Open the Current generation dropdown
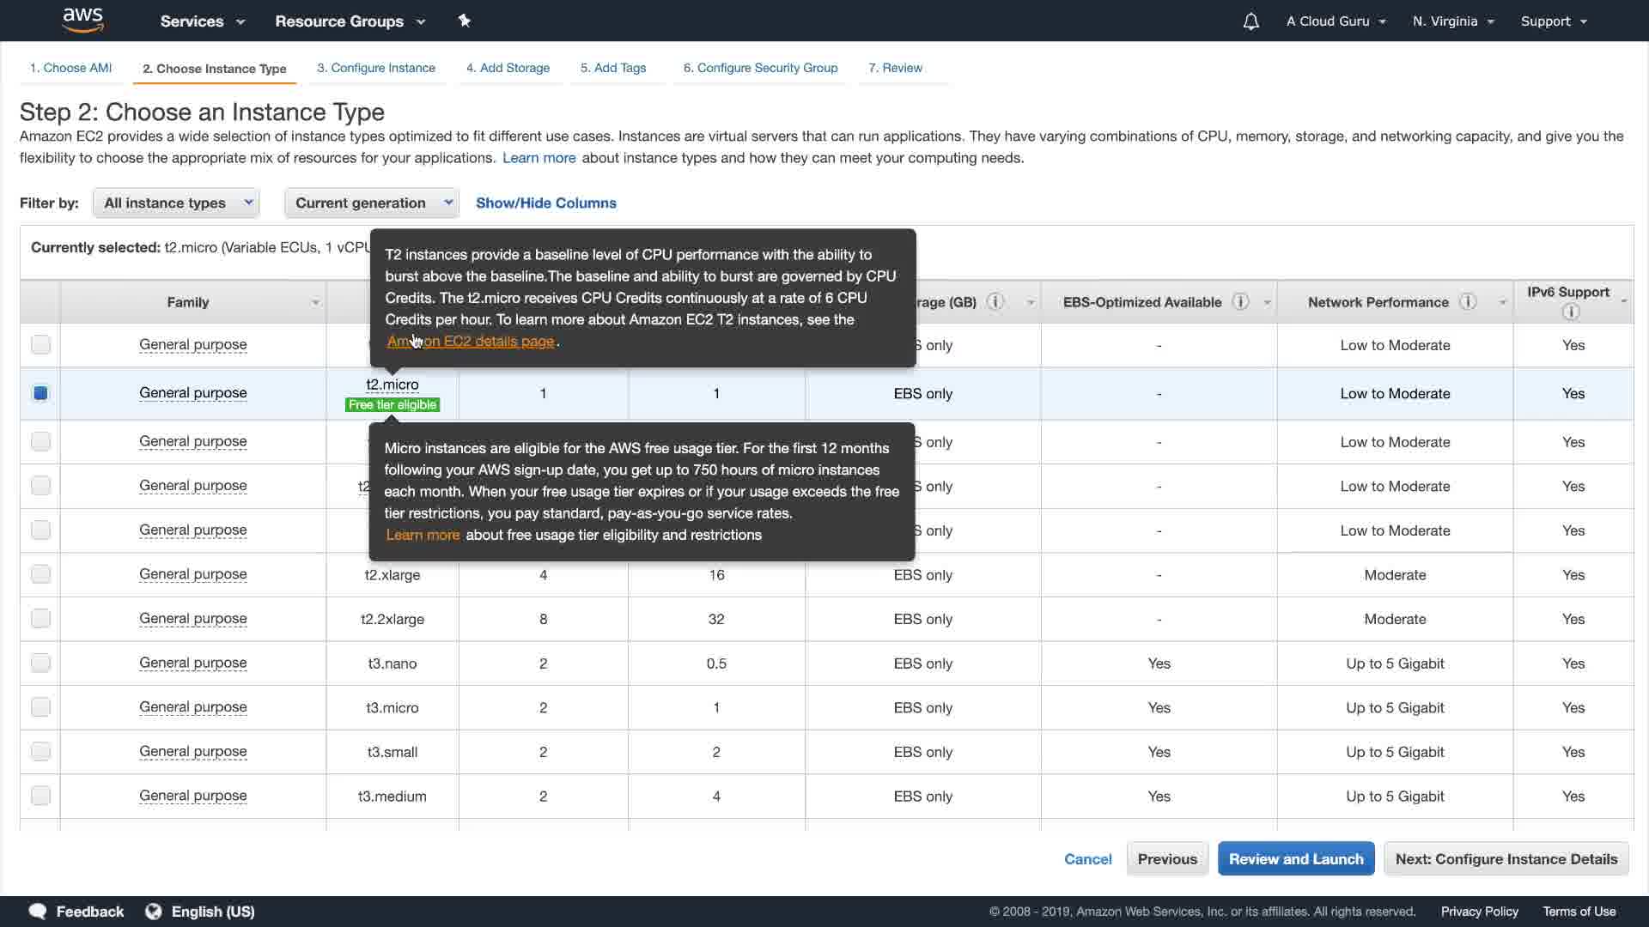1649x927 pixels. (x=371, y=203)
